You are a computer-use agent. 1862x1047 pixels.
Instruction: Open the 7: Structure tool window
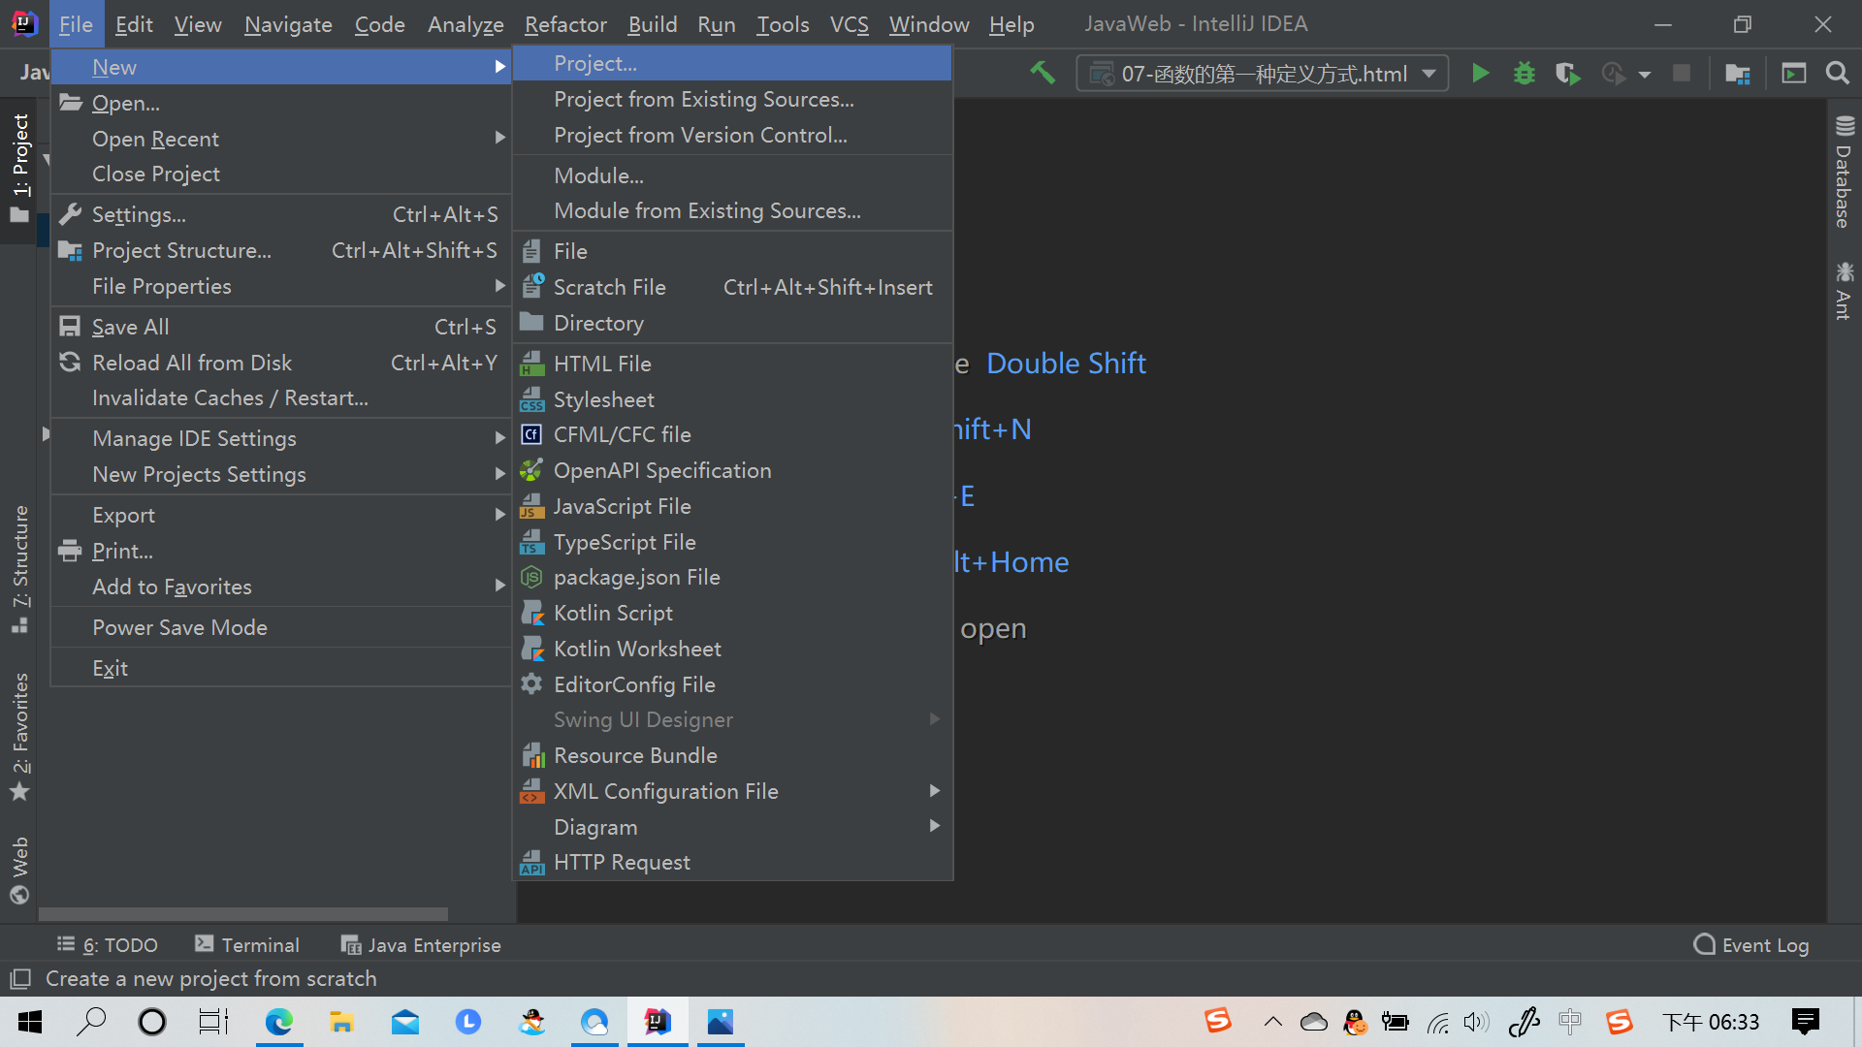coord(19,562)
